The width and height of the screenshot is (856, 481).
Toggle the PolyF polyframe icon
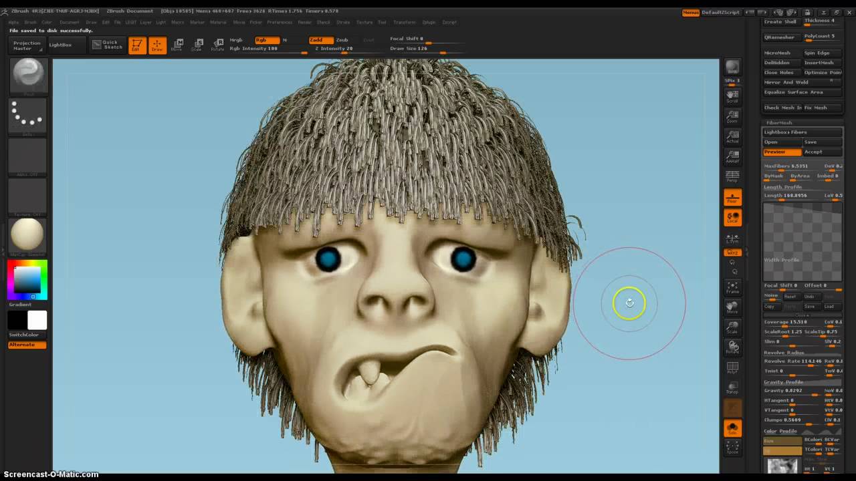tap(732, 368)
